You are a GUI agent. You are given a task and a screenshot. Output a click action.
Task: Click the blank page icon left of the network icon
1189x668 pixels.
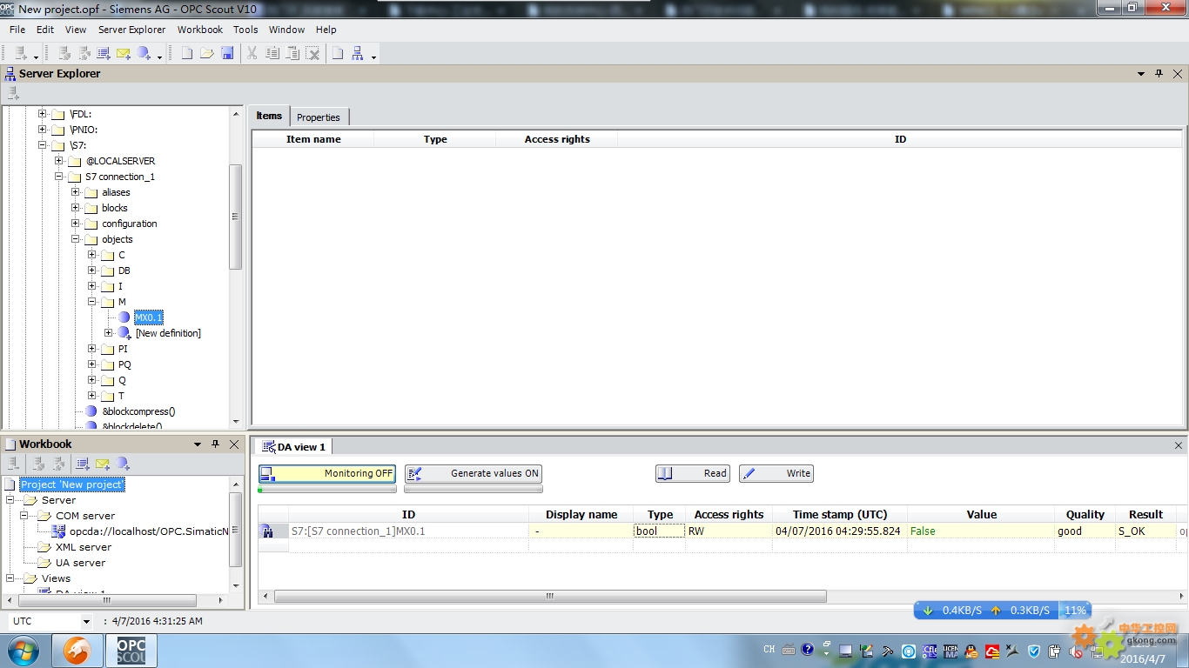(x=338, y=54)
